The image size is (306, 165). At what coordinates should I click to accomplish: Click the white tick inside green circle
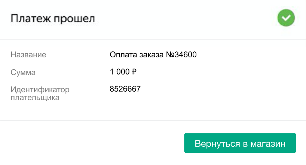[x=286, y=18]
